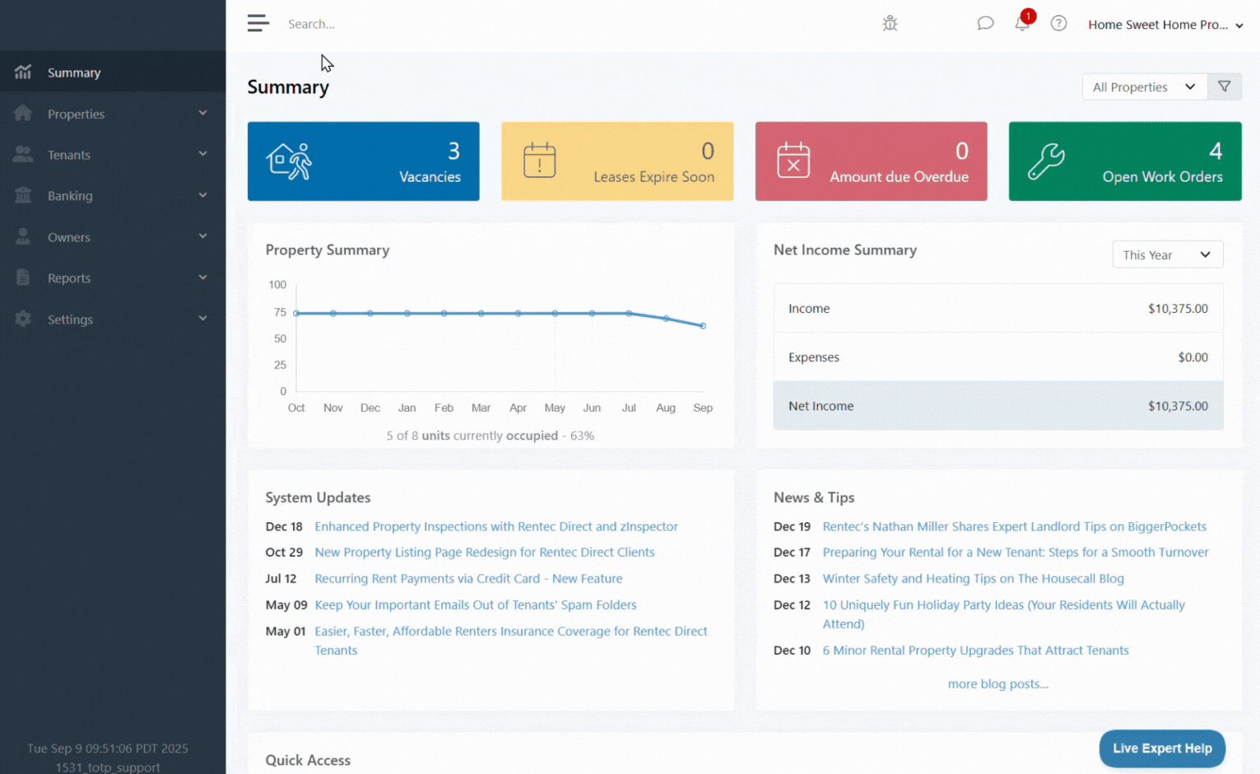Select Summary in the sidebar
The width and height of the screenshot is (1260, 774).
click(x=74, y=72)
